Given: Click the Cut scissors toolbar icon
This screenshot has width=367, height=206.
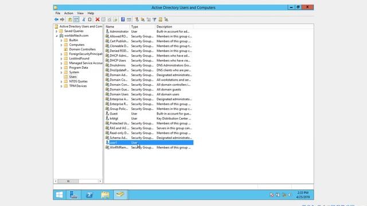Looking at the screenshot, I should tap(84, 19).
